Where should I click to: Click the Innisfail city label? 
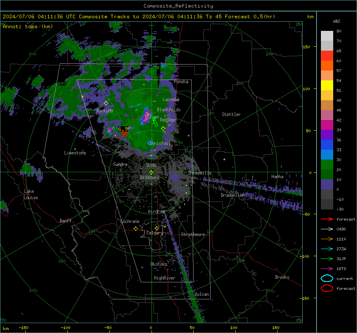click(160, 143)
